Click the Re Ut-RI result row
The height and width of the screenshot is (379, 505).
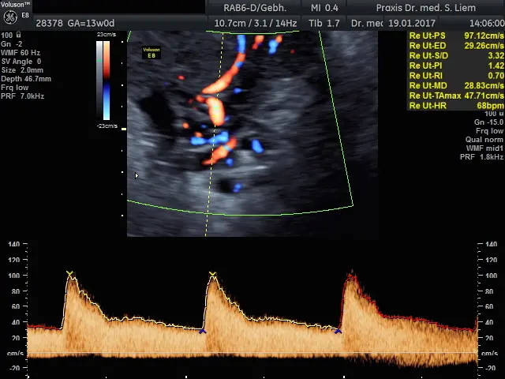(456, 76)
